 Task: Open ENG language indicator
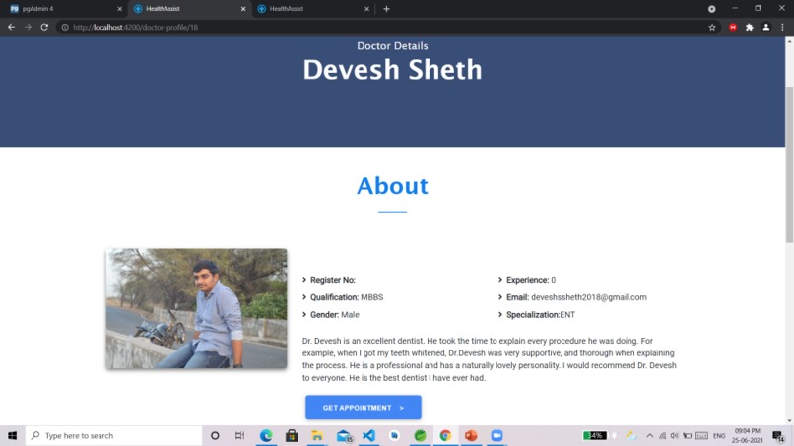[x=719, y=435]
